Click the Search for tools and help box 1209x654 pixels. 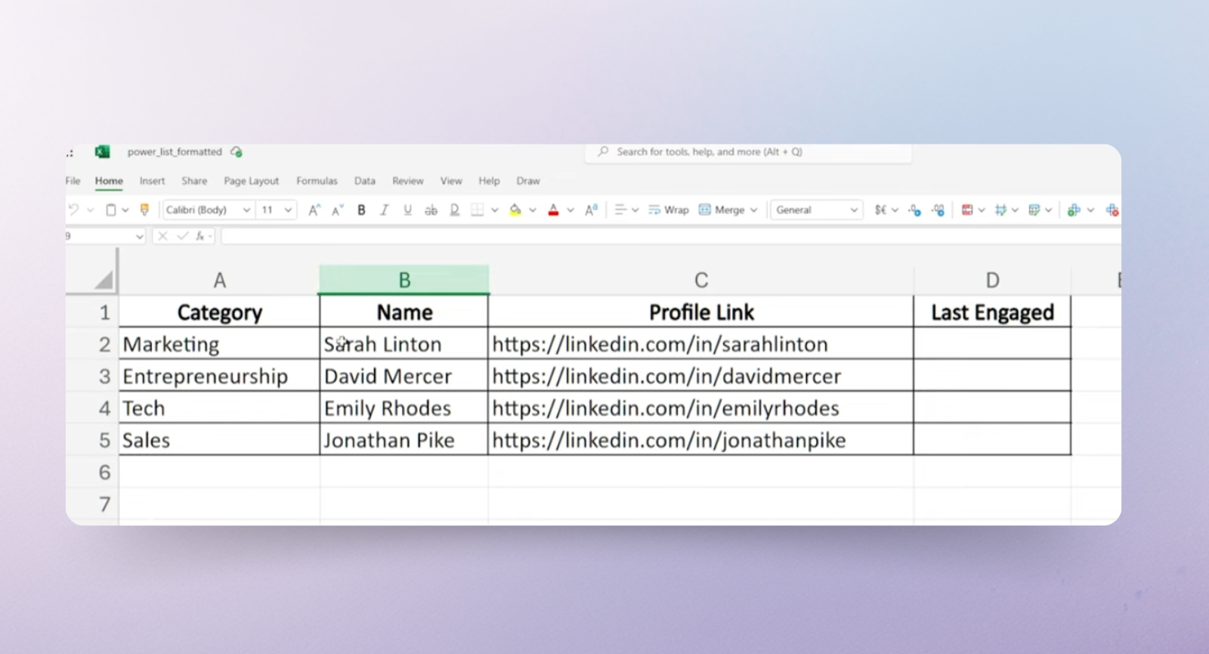point(748,152)
